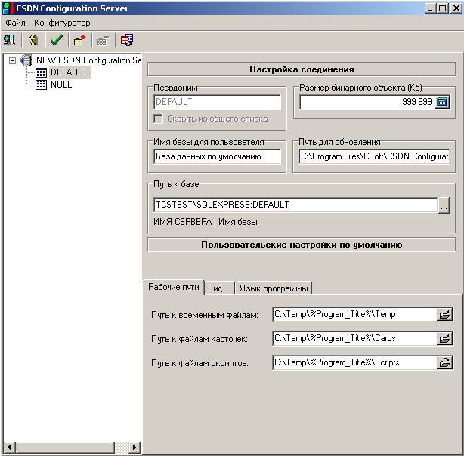
Task: Switch to the Вид tab
Action: tap(215, 288)
